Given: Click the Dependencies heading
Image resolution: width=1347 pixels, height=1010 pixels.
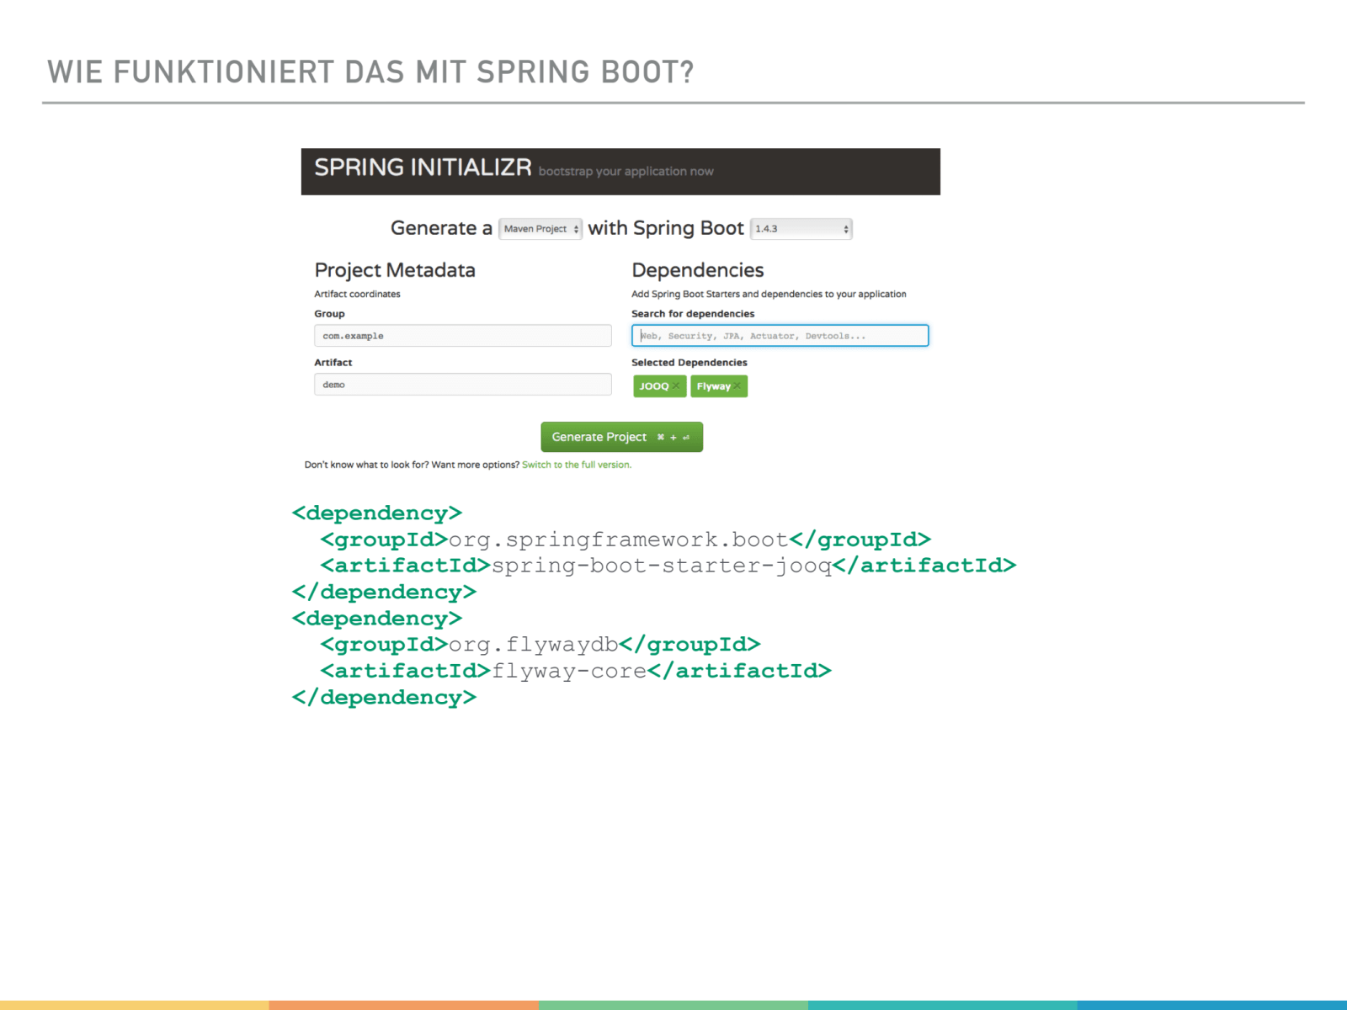Looking at the screenshot, I should point(698,270).
